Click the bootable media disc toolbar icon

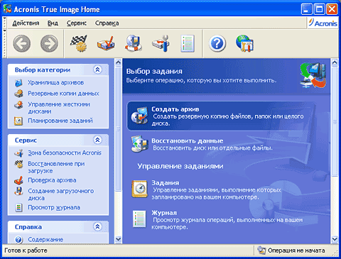(134, 43)
